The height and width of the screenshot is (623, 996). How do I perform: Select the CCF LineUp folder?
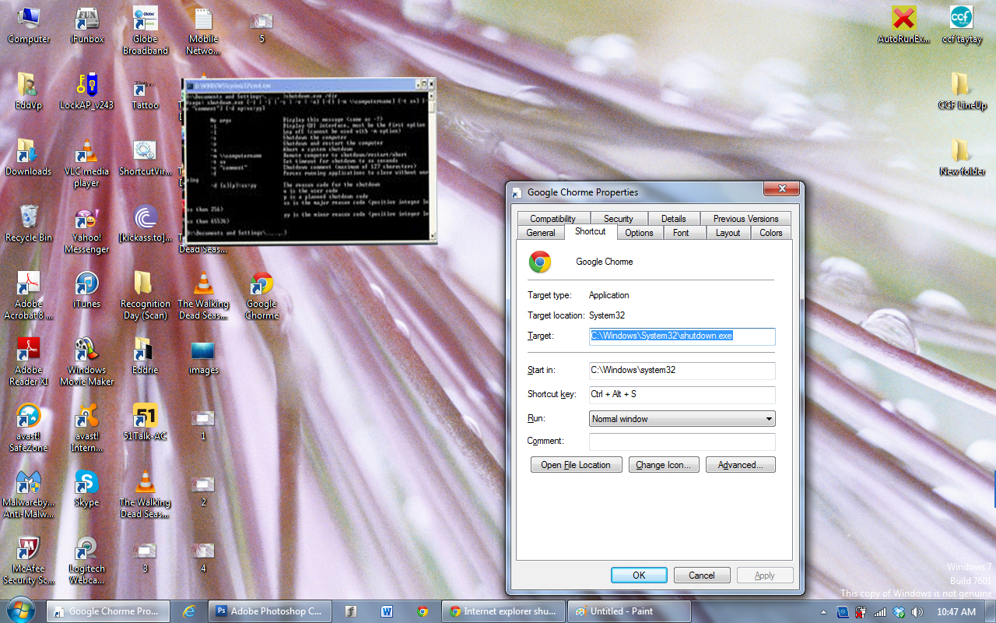(962, 91)
